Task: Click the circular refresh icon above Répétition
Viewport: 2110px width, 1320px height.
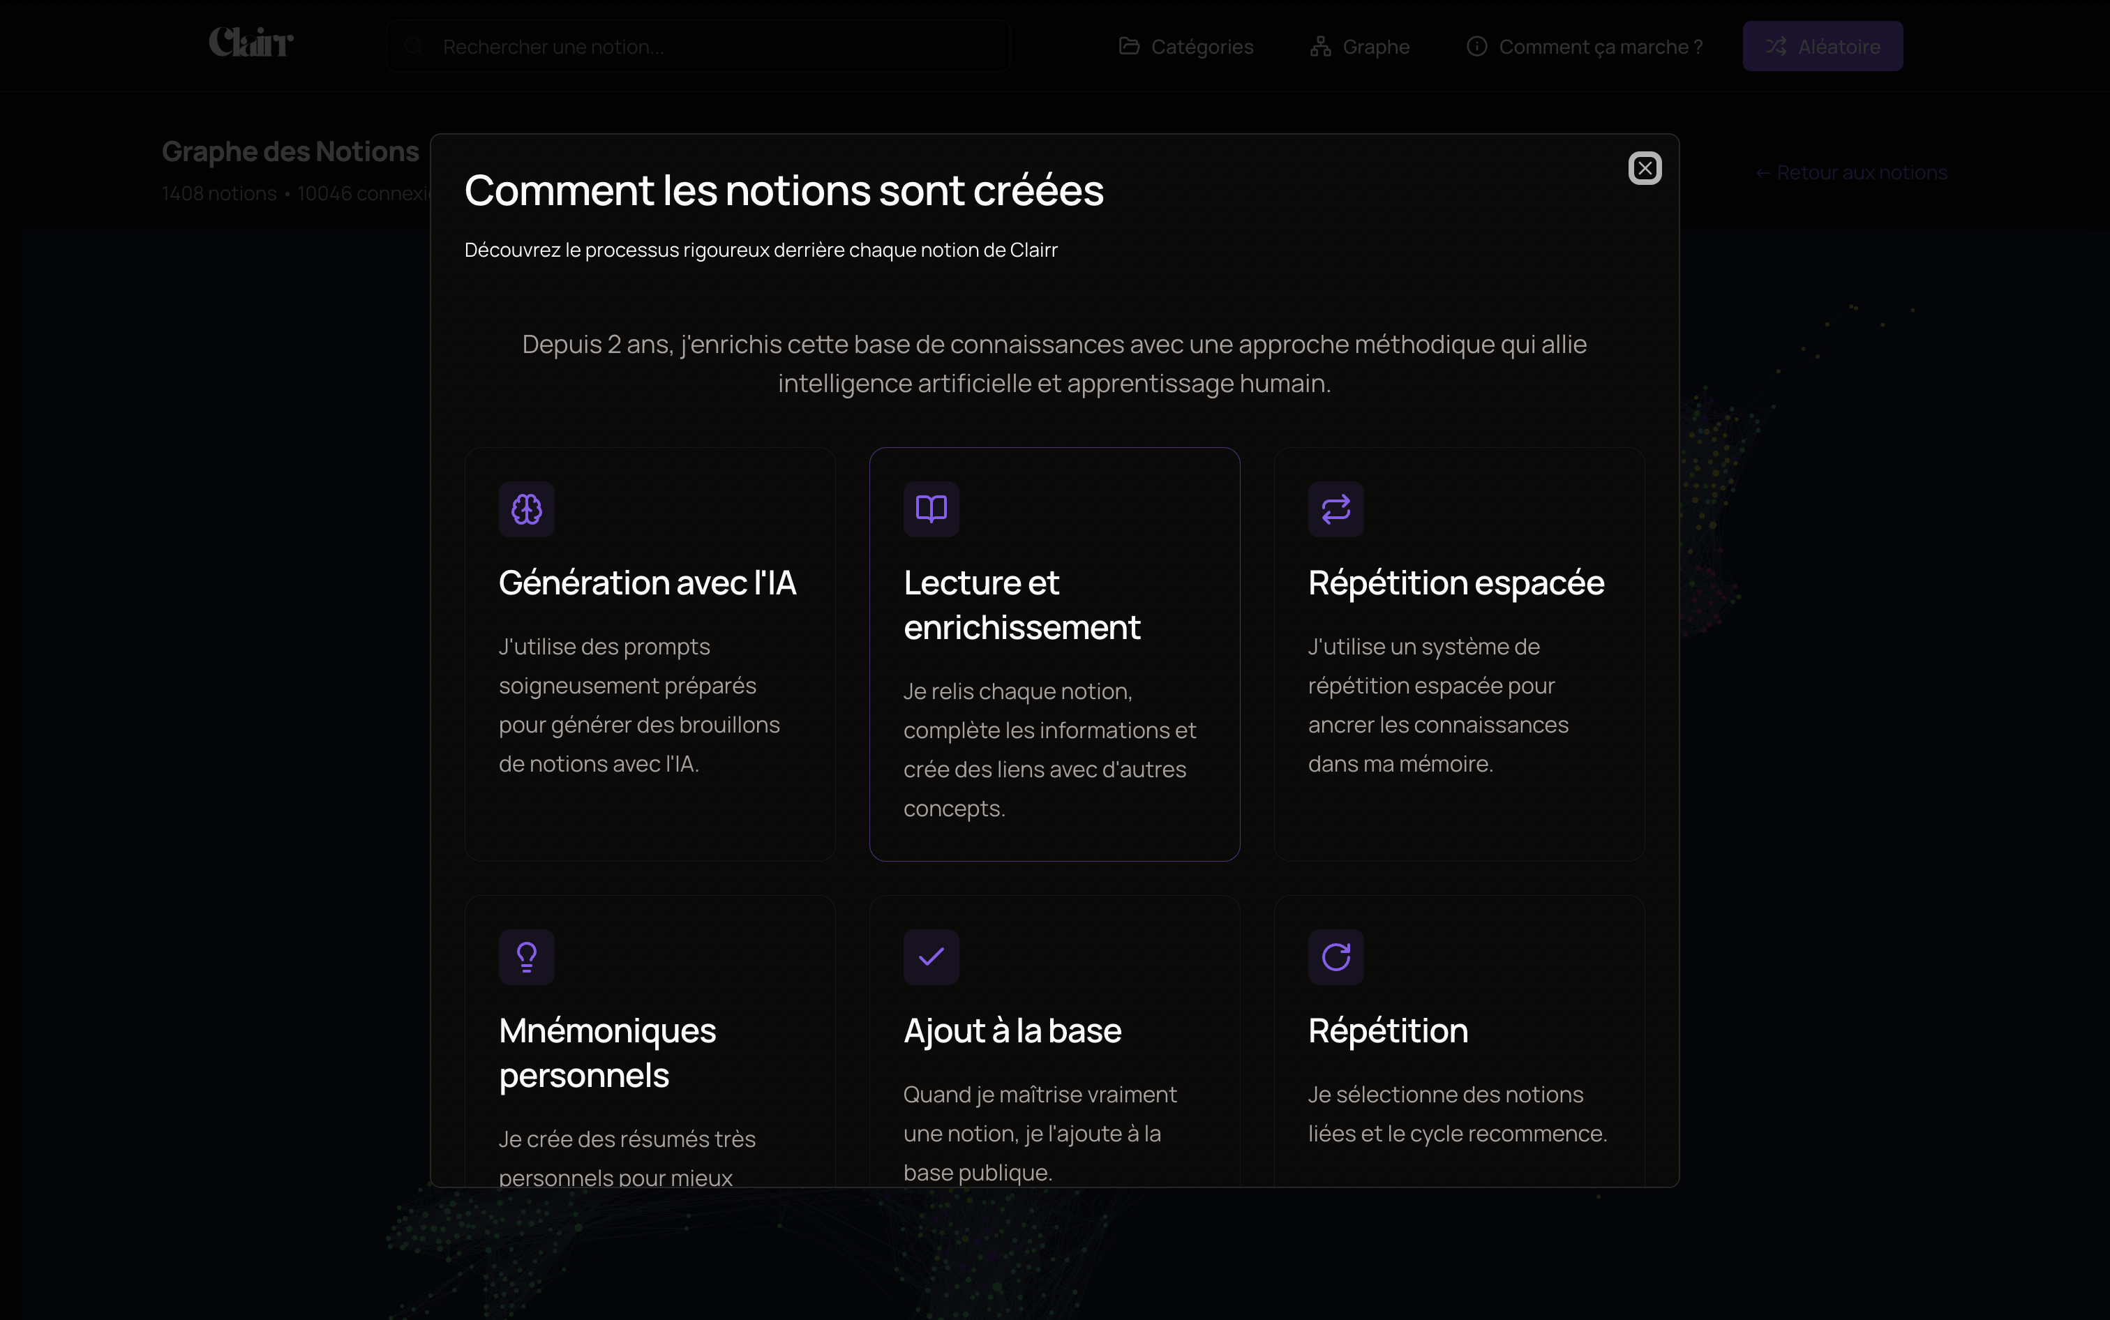Action: [1335, 957]
